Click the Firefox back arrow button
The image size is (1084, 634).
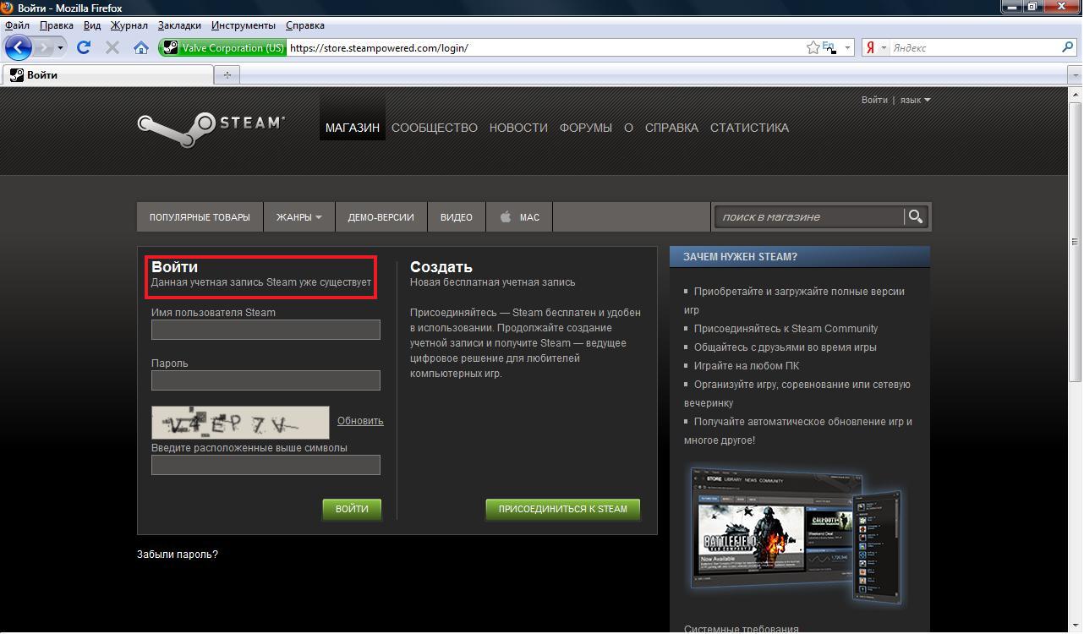coord(18,47)
